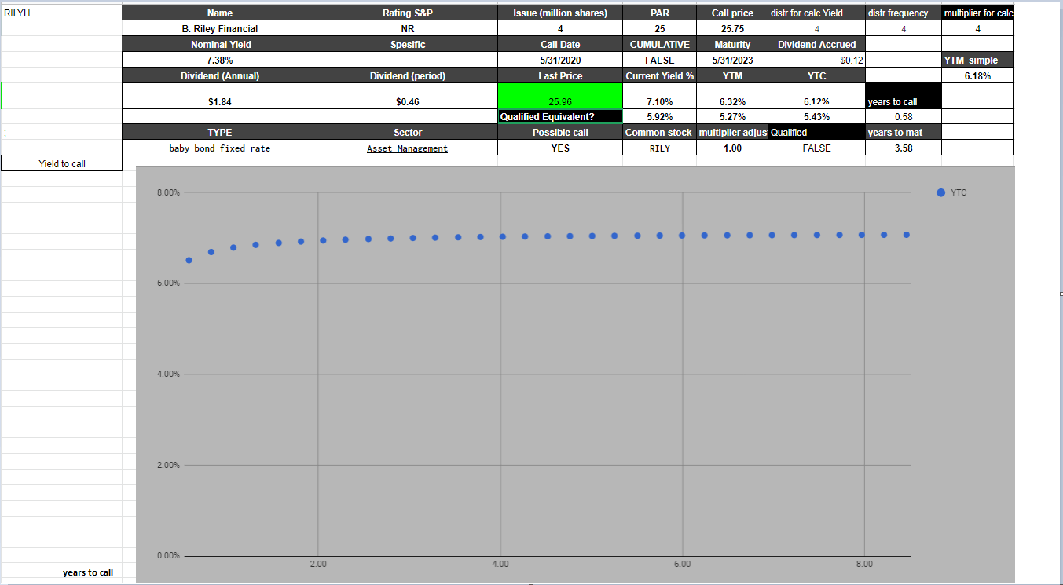The width and height of the screenshot is (1063, 585).
Task: Select the B. Riley Financial name cell
Action: pyautogui.click(x=219, y=28)
